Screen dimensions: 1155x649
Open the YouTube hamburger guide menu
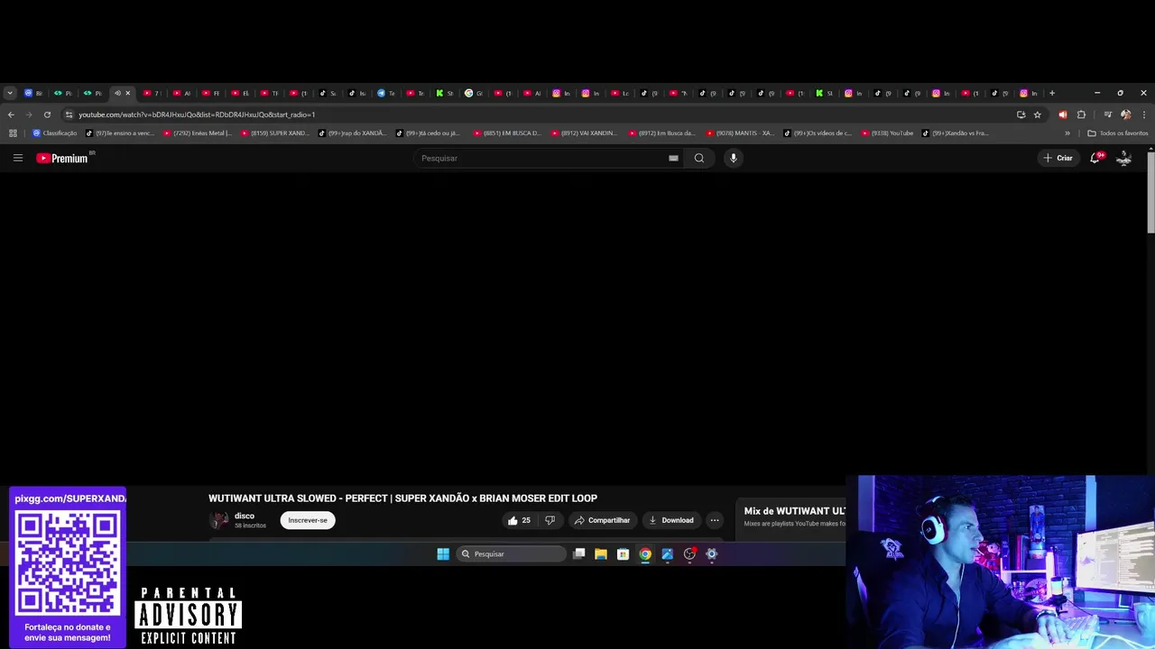point(17,158)
